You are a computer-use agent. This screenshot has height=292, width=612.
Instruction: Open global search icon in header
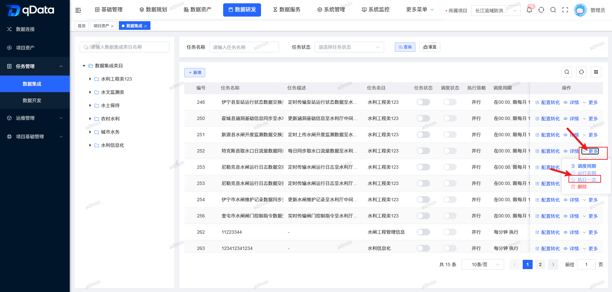tap(553, 10)
